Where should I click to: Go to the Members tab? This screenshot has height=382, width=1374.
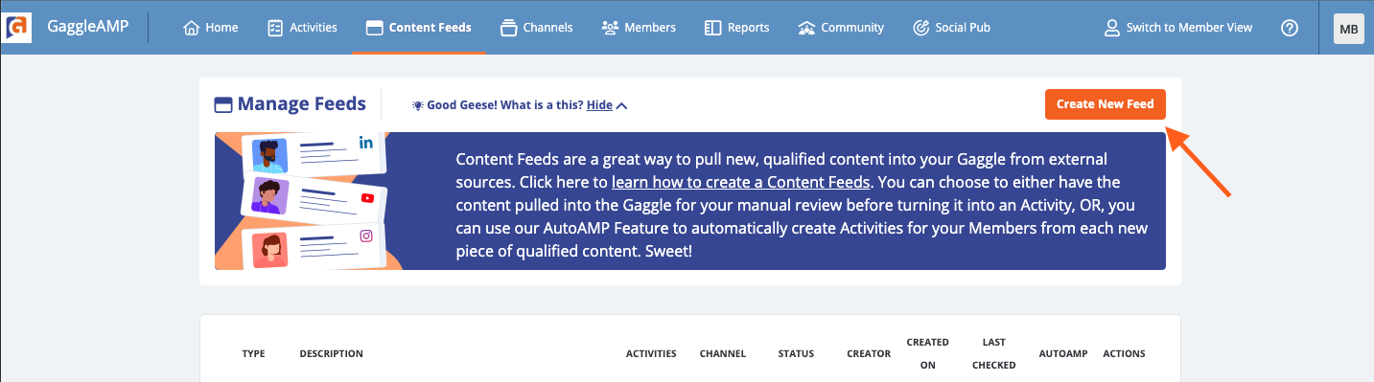[x=639, y=28]
